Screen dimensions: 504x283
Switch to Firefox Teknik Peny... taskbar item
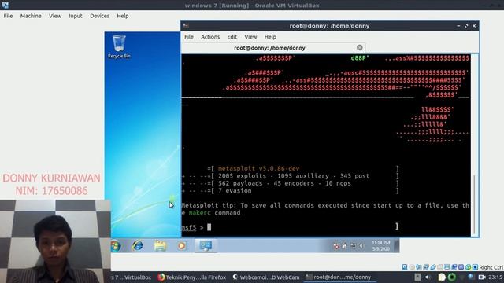coord(192,277)
